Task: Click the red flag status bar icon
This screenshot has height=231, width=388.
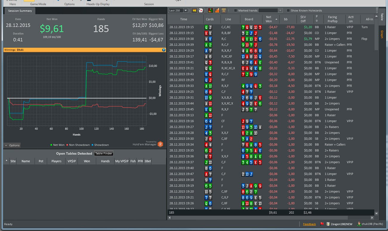Action: coord(322,224)
